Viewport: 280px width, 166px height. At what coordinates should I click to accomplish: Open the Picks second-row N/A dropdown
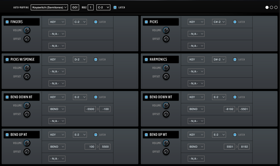coord(196,34)
